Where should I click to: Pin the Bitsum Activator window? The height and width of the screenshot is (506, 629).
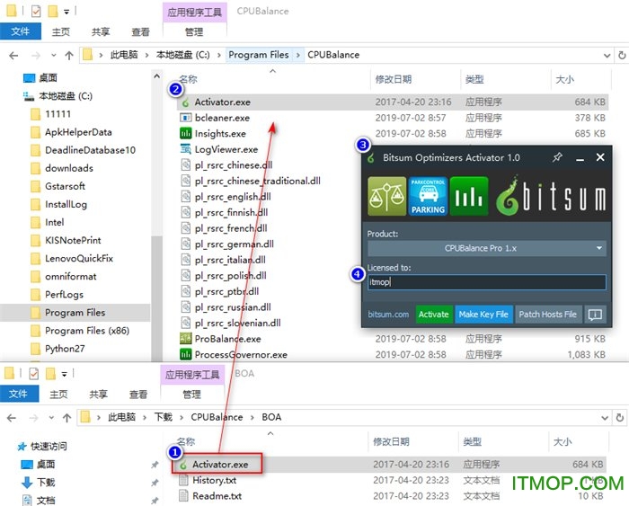point(556,157)
